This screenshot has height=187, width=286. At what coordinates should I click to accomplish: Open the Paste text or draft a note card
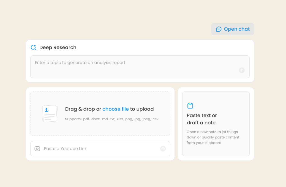coord(216,124)
